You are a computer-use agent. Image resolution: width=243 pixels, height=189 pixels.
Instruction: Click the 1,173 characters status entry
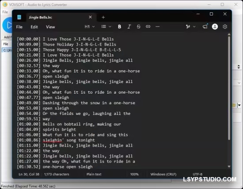[57, 174]
